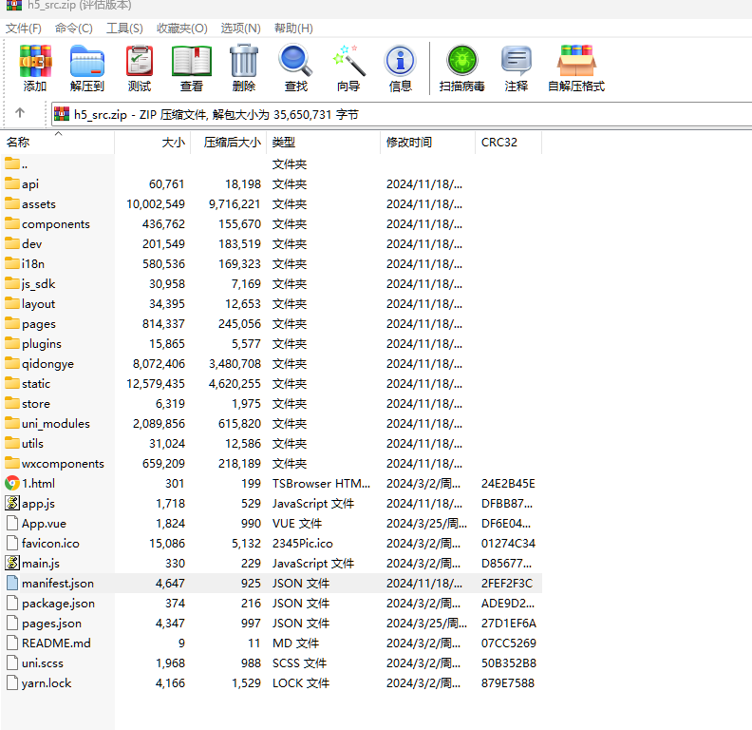Select the parent directory ".." entry
The image size is (752, 730).
click(x=24, y=163)
